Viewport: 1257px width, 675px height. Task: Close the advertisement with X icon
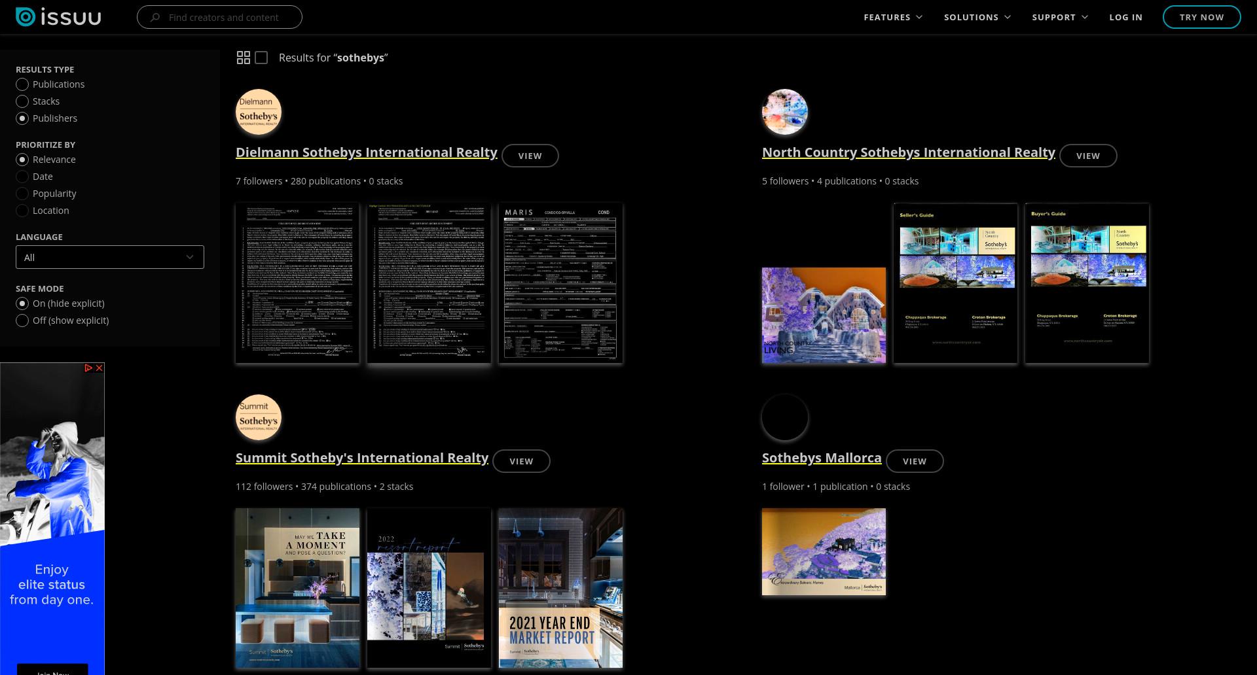(x=100, y=368)
